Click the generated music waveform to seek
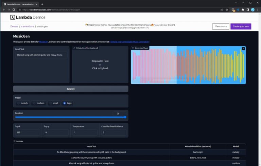The height and width of the screenshot is (166, 261). (x=188, y=66)
